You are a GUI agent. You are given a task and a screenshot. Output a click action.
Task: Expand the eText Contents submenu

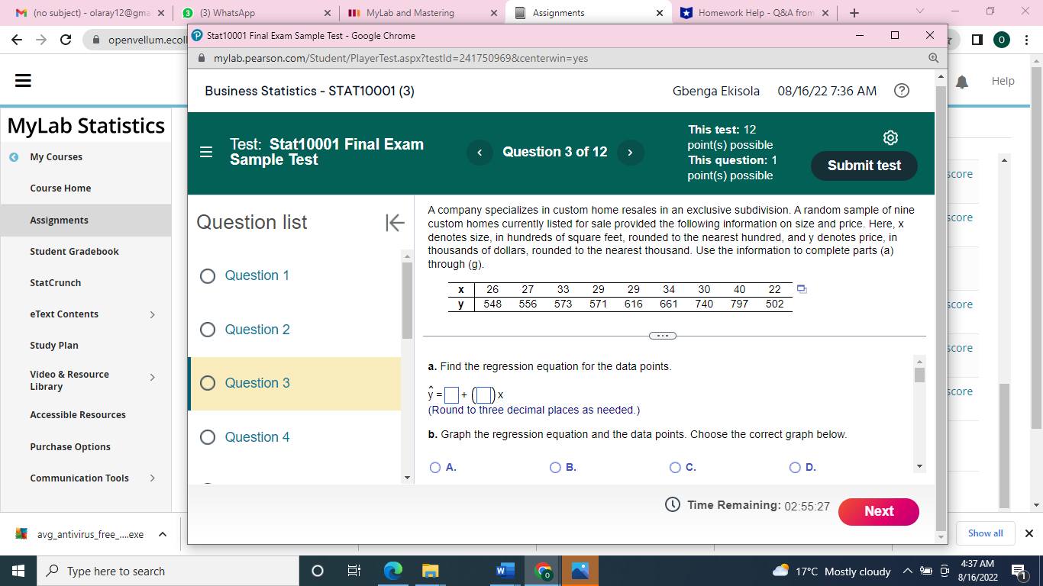[152, 314]
